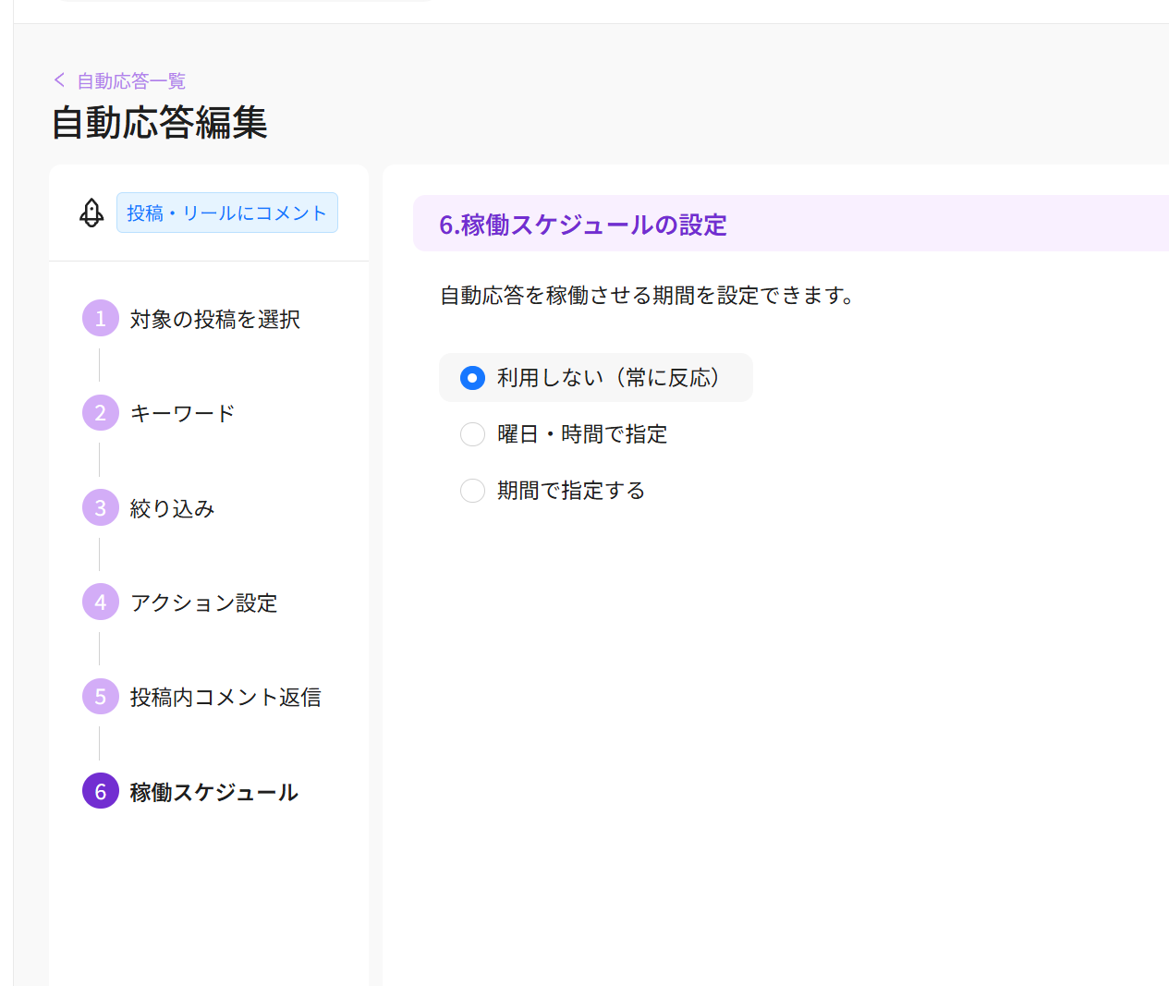The image size is (1169, 986).
Task: Select the 利用しない(常に反応) radio option
Action: pyautogui.click(x=472, y=378)
